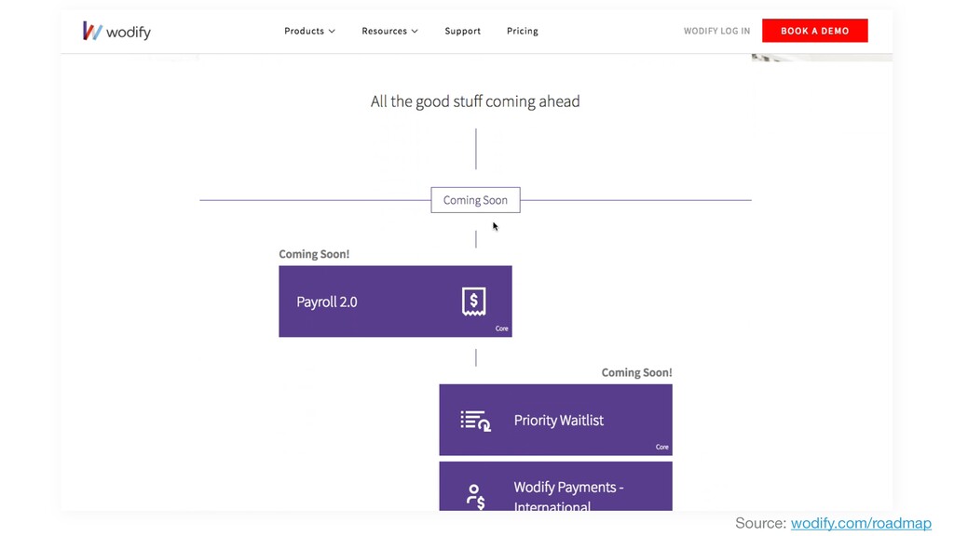Viewport: 954px width, 536px height.
Task: Follow the wodify.com/roadmap source link
Action: click(861, 523)
